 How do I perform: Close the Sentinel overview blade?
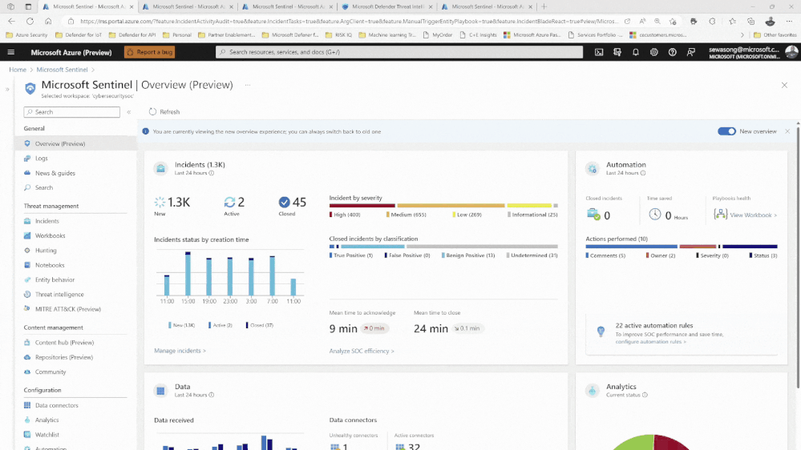(784, 85)
